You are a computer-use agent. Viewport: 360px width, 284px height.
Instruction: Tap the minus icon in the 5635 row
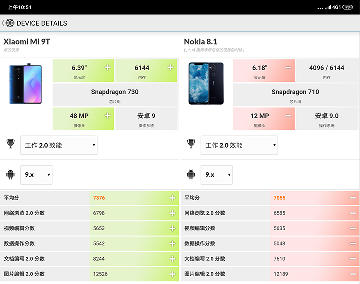[x=353, y=228]
